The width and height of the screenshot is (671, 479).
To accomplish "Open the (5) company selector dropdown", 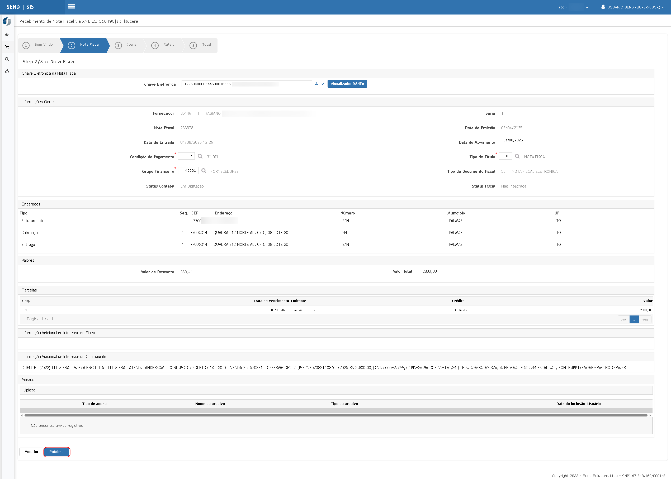I will 573,7.
